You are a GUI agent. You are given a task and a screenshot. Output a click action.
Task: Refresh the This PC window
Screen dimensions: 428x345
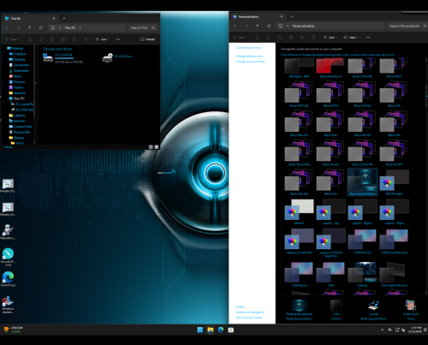41,27
